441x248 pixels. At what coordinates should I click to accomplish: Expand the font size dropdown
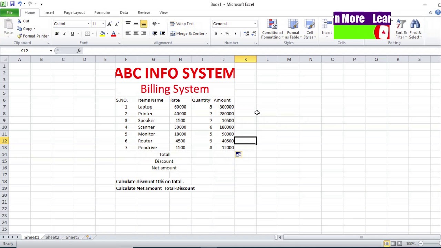tap(103, 24)
